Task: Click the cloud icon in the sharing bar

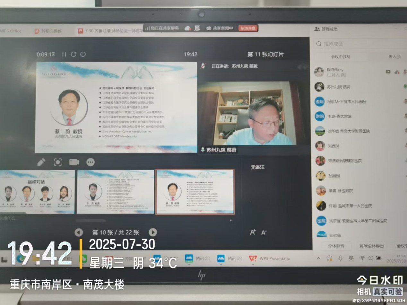Action: click(187, 28)
